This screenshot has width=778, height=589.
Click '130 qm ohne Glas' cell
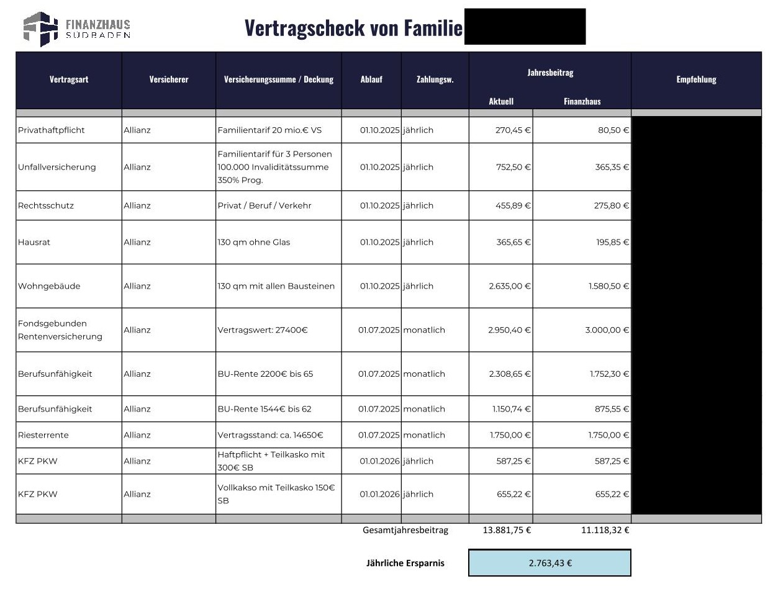[279, 242]
